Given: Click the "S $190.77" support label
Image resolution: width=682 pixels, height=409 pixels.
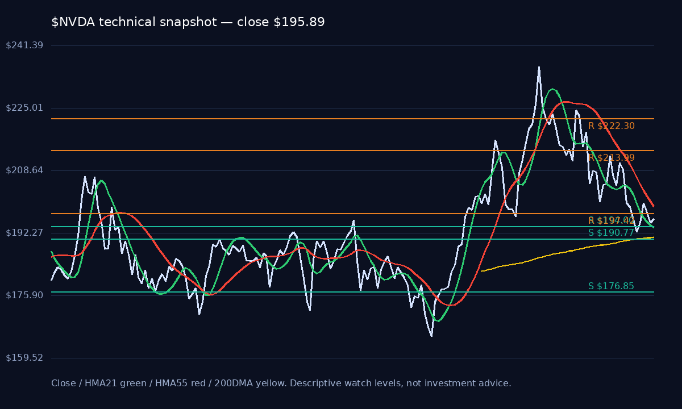Looking at the screenshot, I should 611,233.
